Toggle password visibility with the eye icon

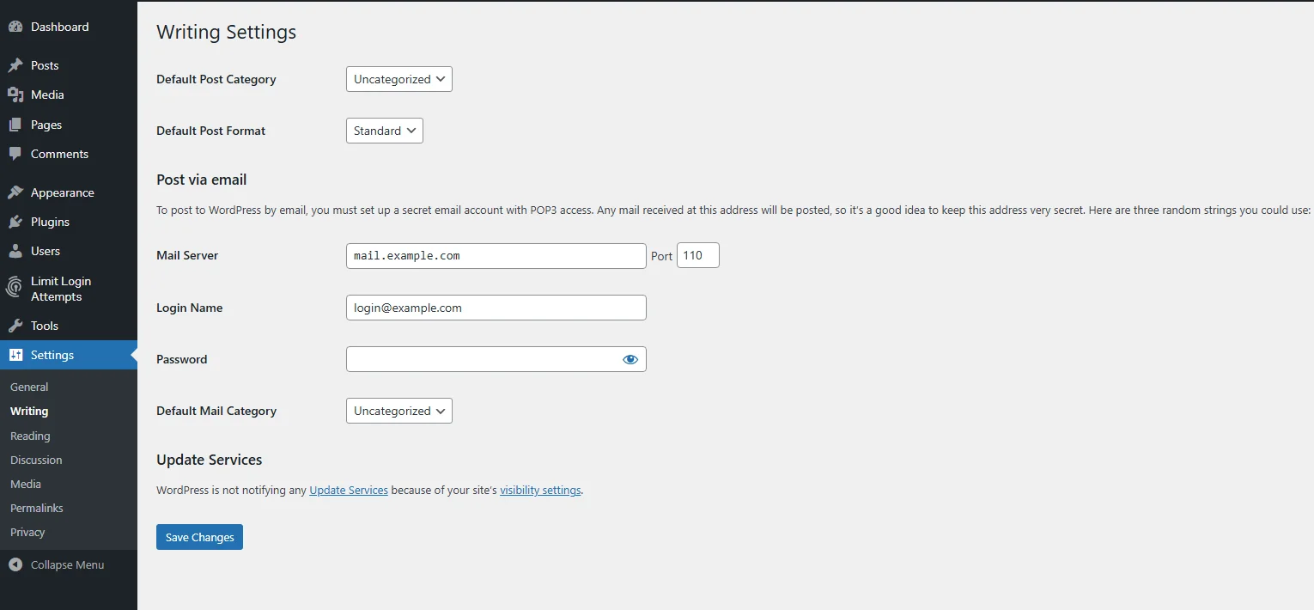pos(630,359)
